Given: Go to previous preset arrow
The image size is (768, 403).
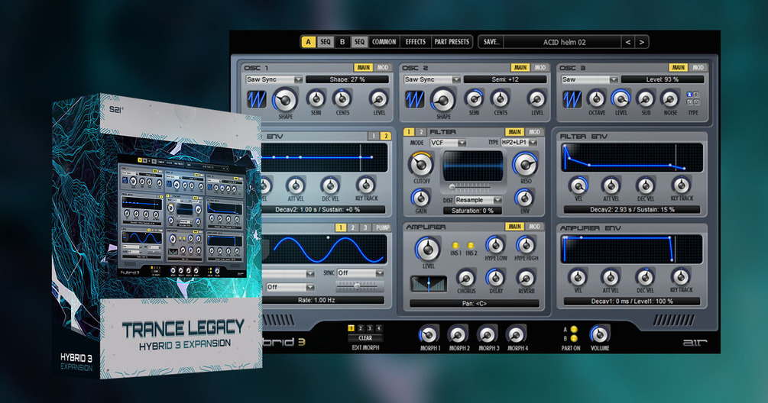Looking at the screenshot, I should click(628, 42).
